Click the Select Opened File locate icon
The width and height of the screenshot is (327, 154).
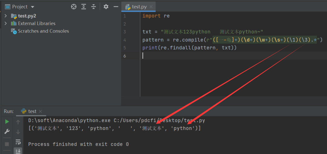[74, 7]
